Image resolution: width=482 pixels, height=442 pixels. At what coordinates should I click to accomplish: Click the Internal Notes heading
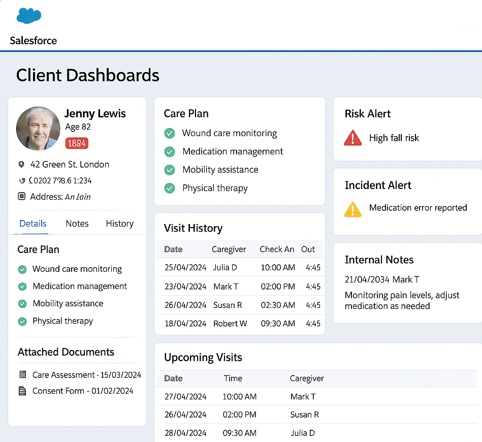pyautogui.click(x=379, y=260)
